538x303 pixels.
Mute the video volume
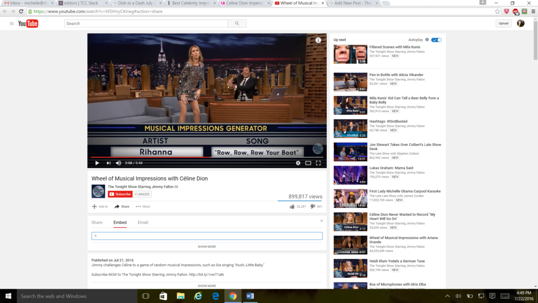[119, 163]
